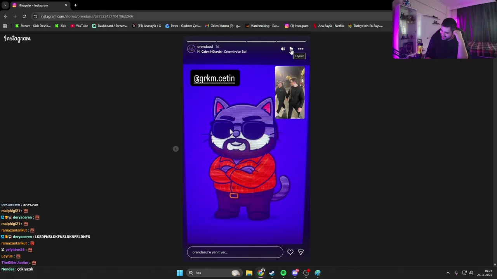Image resolution: width=497 pixels, height=279 pixels.
Task: Click chat message 'LKSDFNSLDKFNSLDKNFSLDNFS'
Action: 62,237
